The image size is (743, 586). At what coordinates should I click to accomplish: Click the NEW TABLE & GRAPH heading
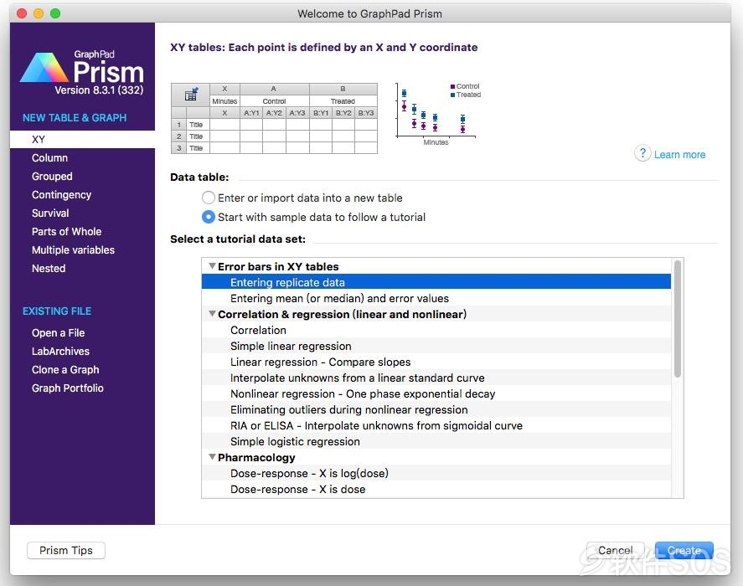tap(75, 118)
